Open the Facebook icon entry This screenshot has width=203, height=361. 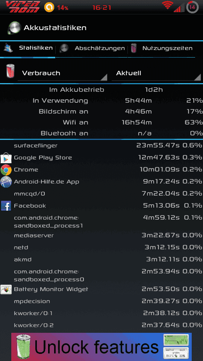[6, 206]
